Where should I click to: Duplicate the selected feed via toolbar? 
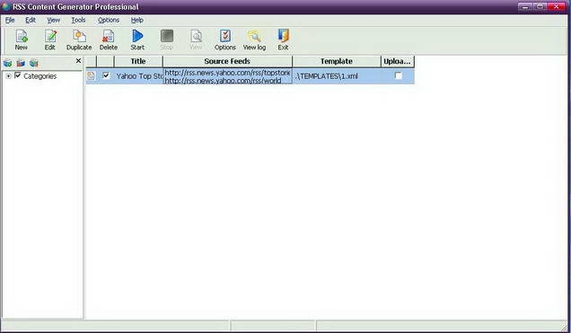(x=79, y=40)
